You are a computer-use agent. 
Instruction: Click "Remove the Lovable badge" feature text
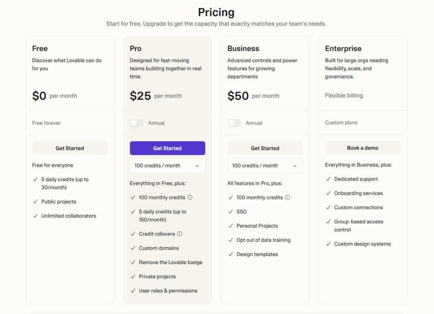coord(170,262)
